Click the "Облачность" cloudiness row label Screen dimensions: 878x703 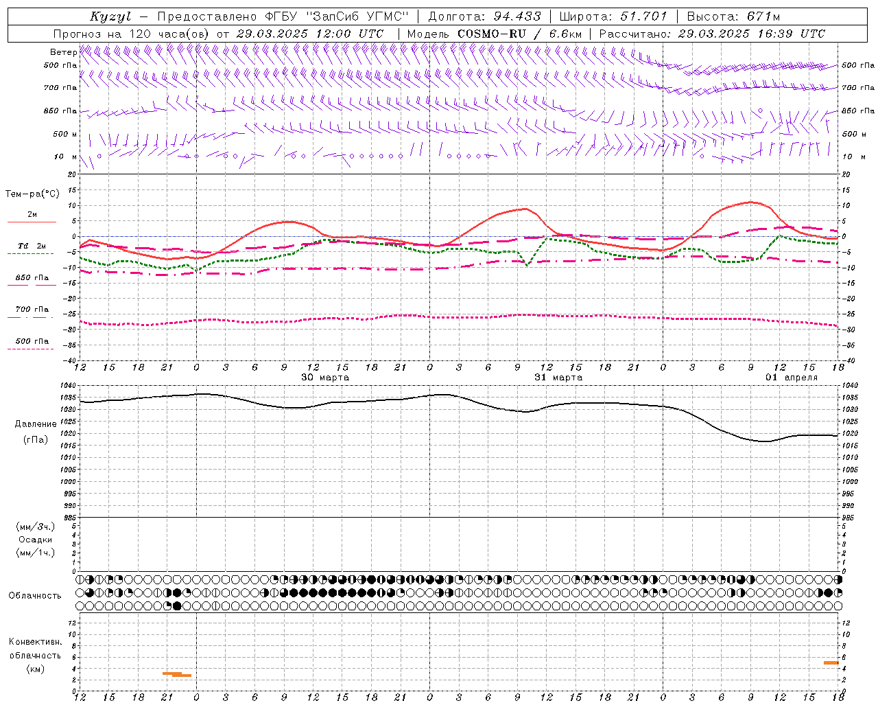tap(34, 595)
